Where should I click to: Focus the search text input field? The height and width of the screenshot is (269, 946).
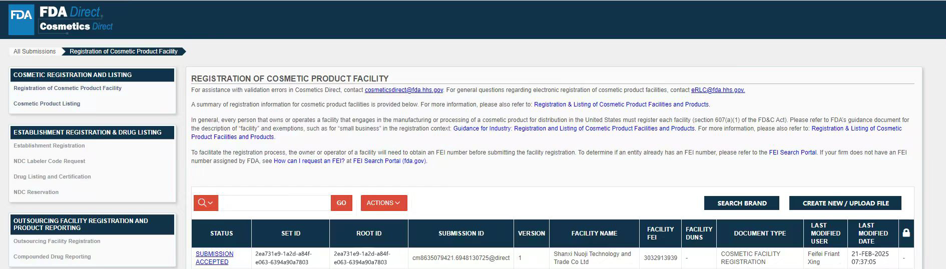coord(274,203)
